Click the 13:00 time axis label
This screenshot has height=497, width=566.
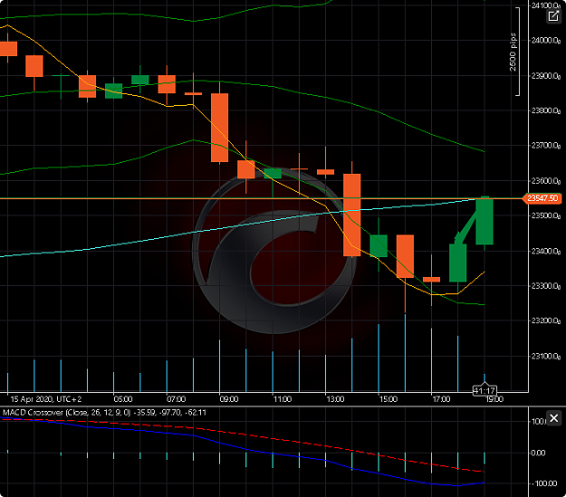[335, 399]
